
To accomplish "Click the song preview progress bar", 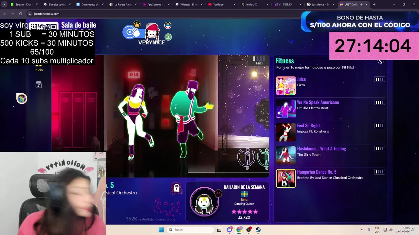I will (x=228, y=172).
